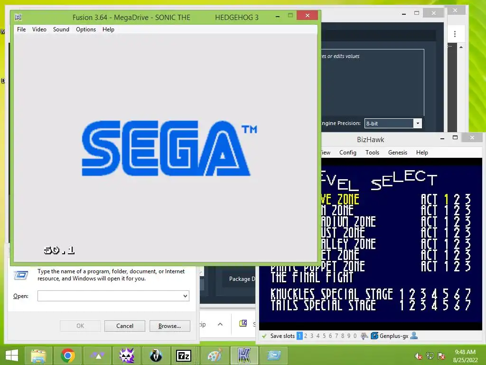
Task: Click the upward chevron next to 'ip'
Action: (x=220, y=324)
